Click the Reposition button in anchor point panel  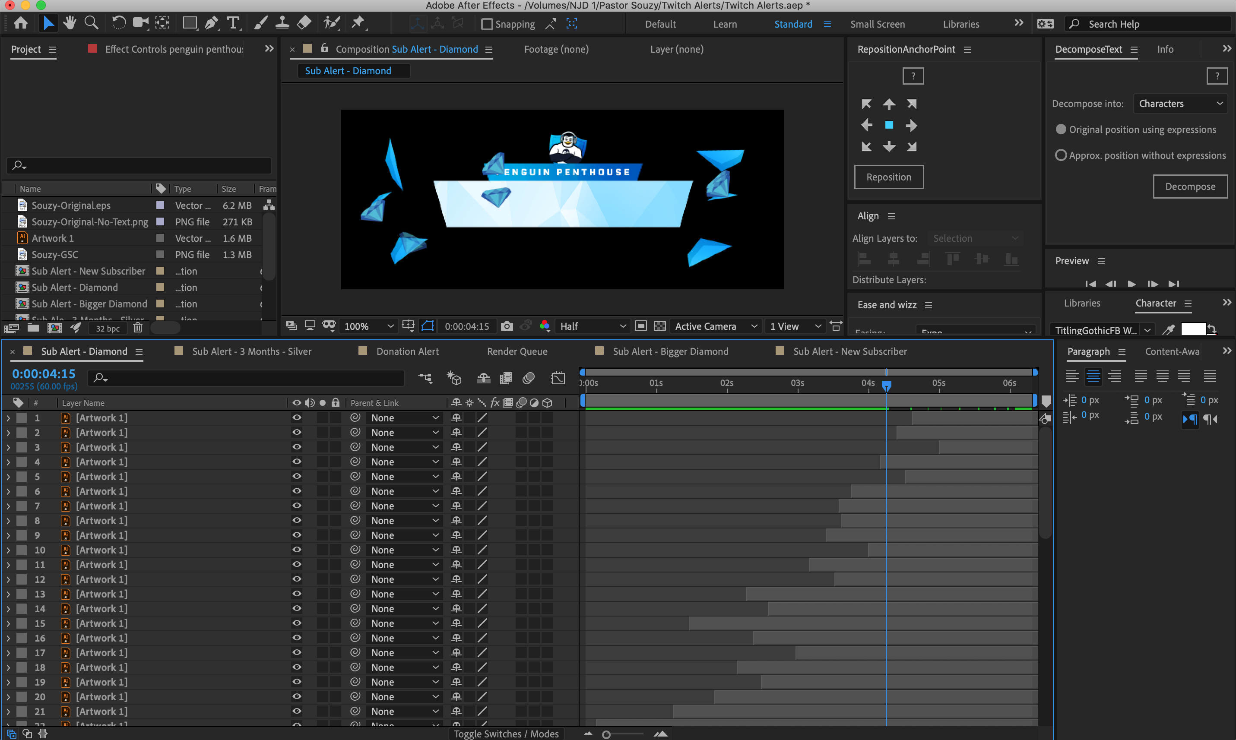tap(888, 176)
